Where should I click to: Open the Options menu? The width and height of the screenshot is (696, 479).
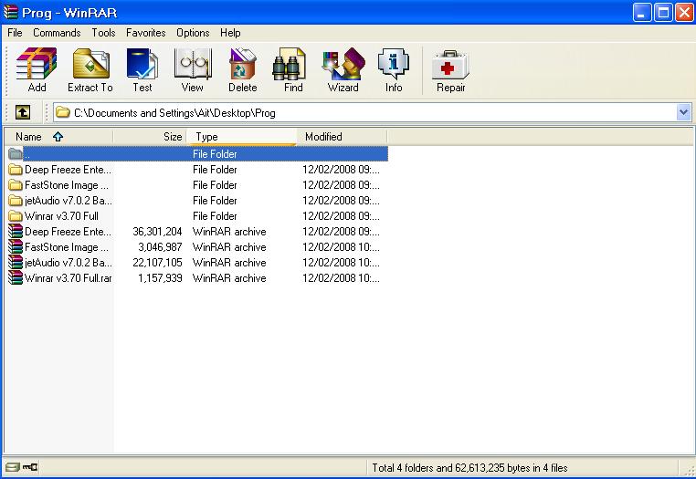click(193, 33)
